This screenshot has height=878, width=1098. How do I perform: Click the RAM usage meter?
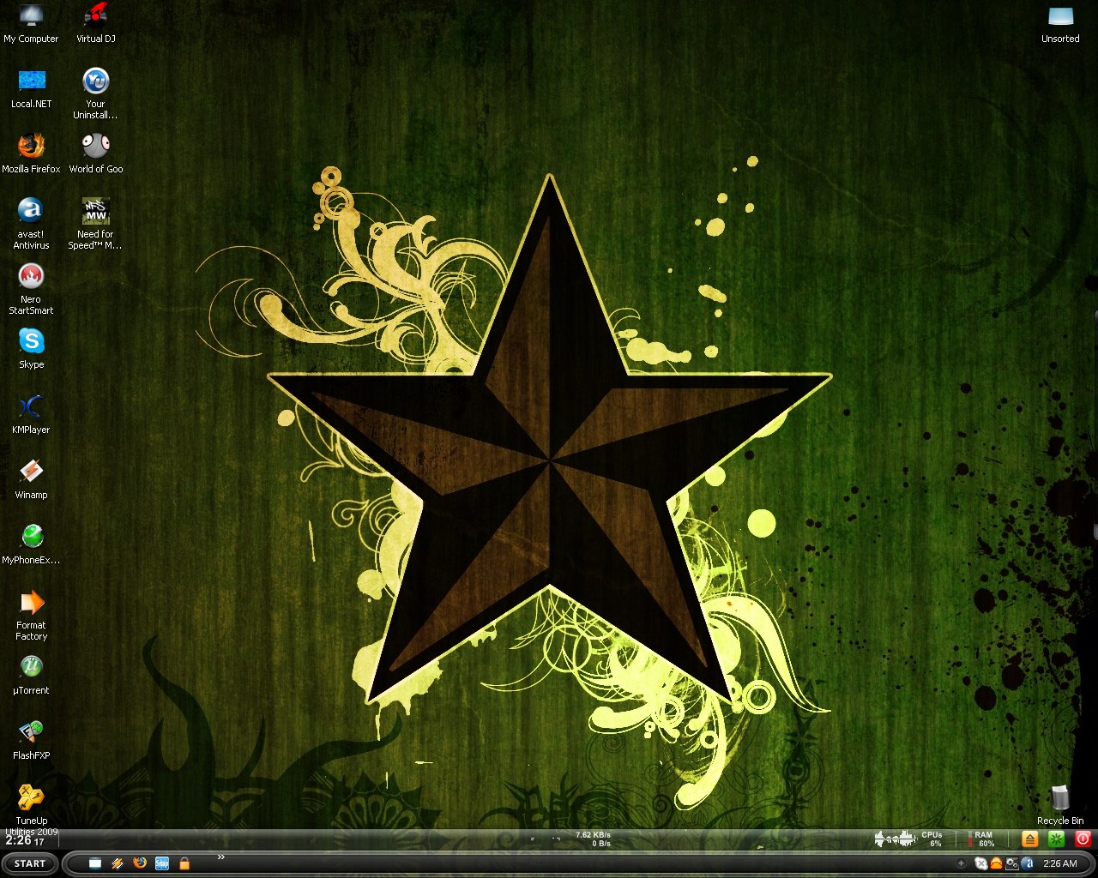pos(983,839)
